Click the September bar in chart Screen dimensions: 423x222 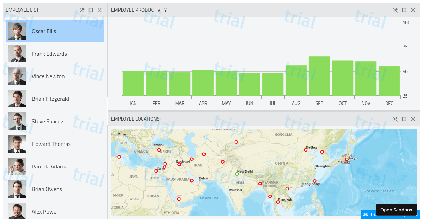(319, 76)
